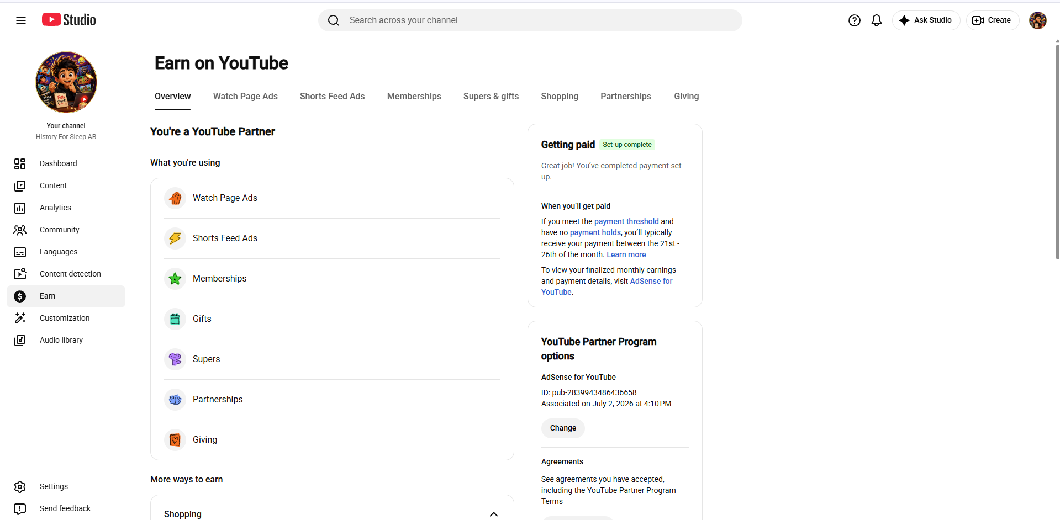Switch to the Shorts Feed Ads tab
The height and width of the screenshot is (520, 1060).
[333, 96]
